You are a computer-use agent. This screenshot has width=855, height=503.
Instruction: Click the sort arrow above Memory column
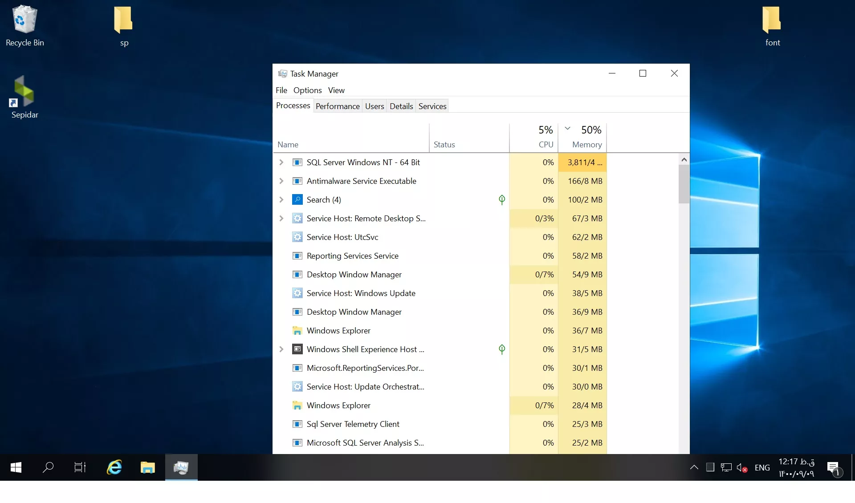(567, 128)
